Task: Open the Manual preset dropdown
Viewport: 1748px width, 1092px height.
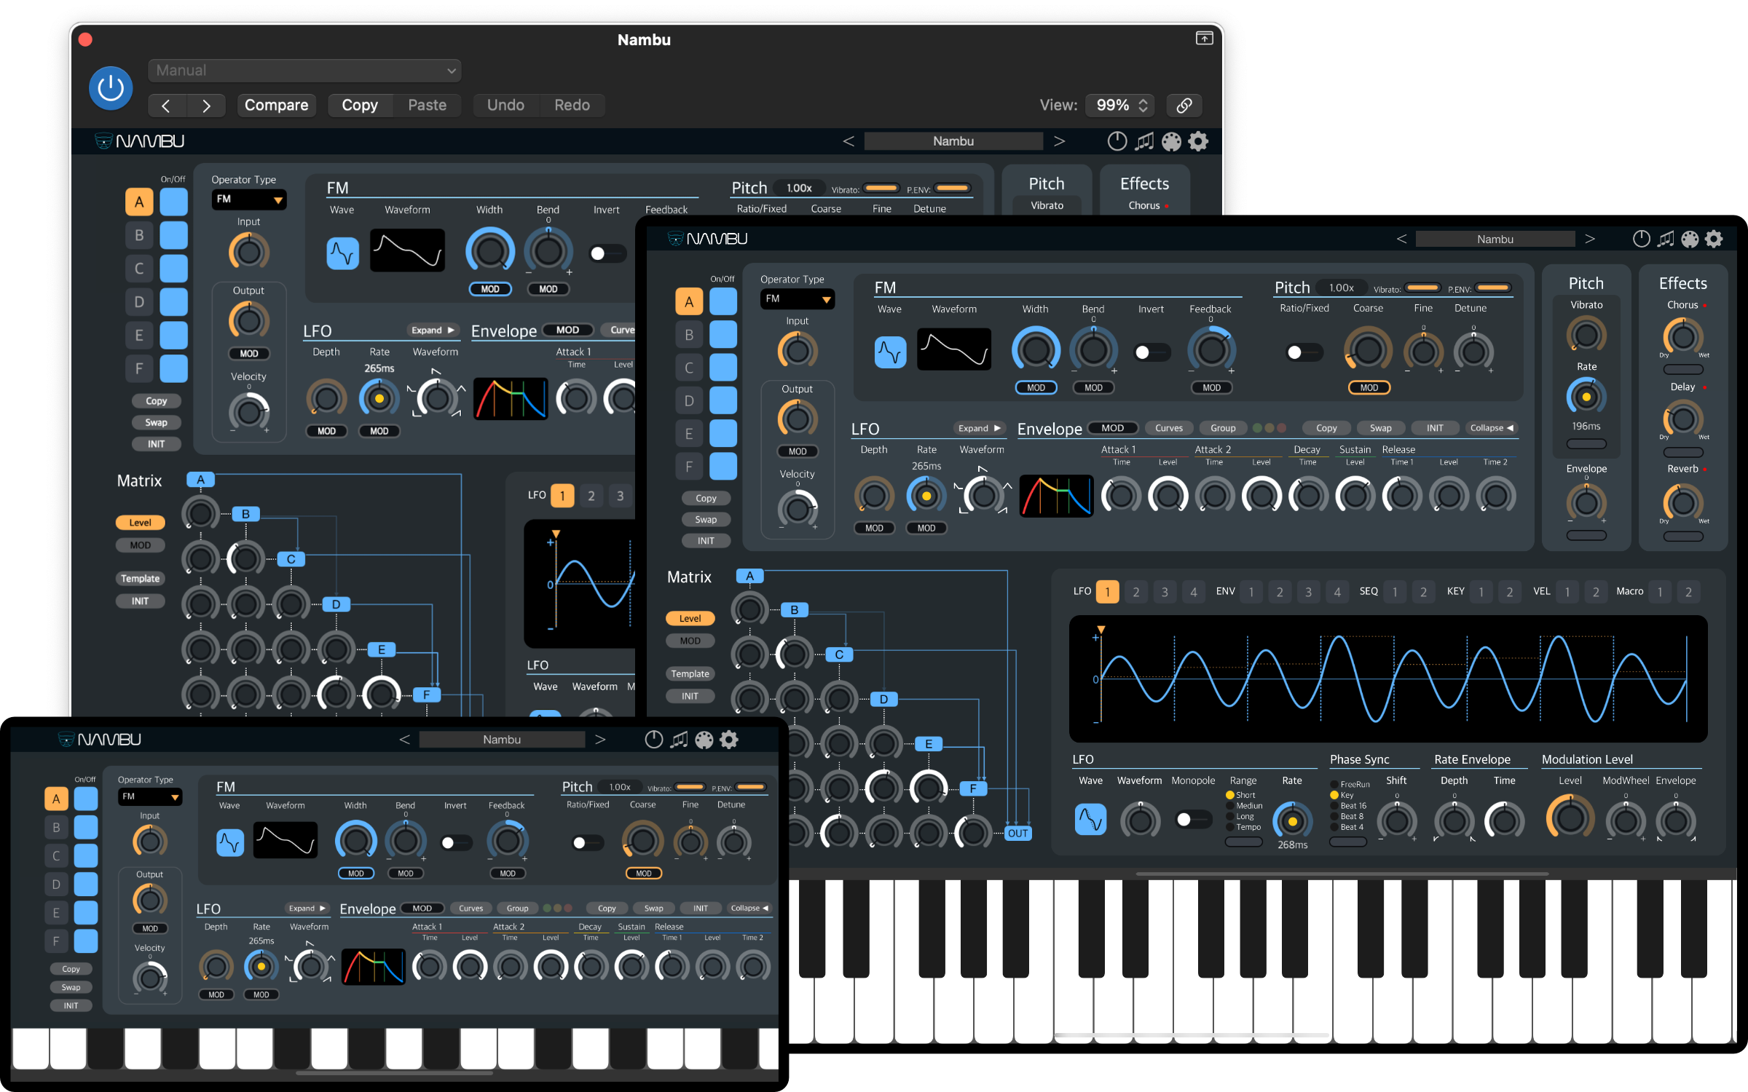Action: click(x=304, y=71)
